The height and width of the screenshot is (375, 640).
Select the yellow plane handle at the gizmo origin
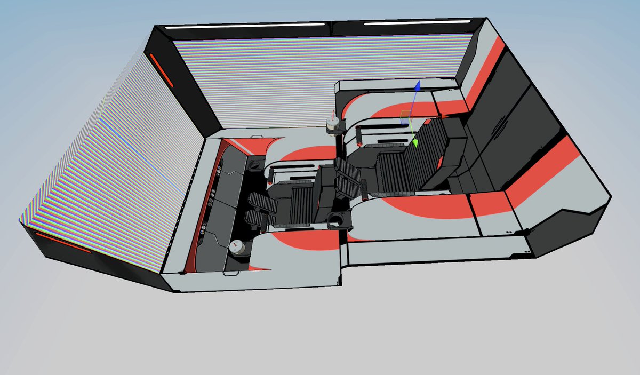click(x=406, y=113)
